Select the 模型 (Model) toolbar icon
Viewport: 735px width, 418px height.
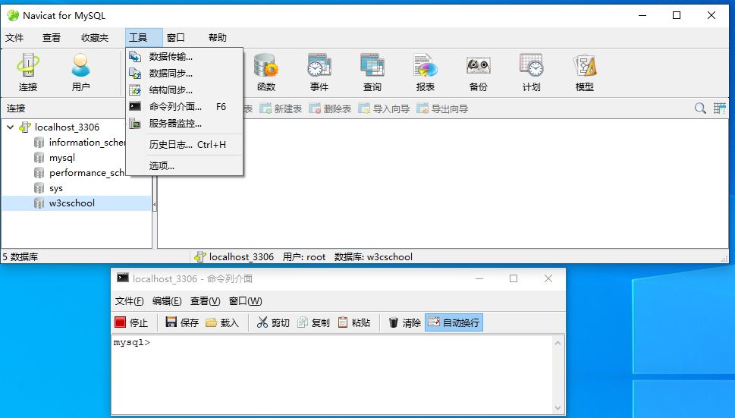[x=584, y=73]
